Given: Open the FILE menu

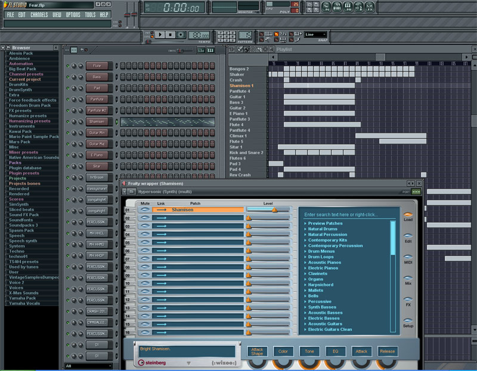Looking at the screenshot, I should 10,14.
